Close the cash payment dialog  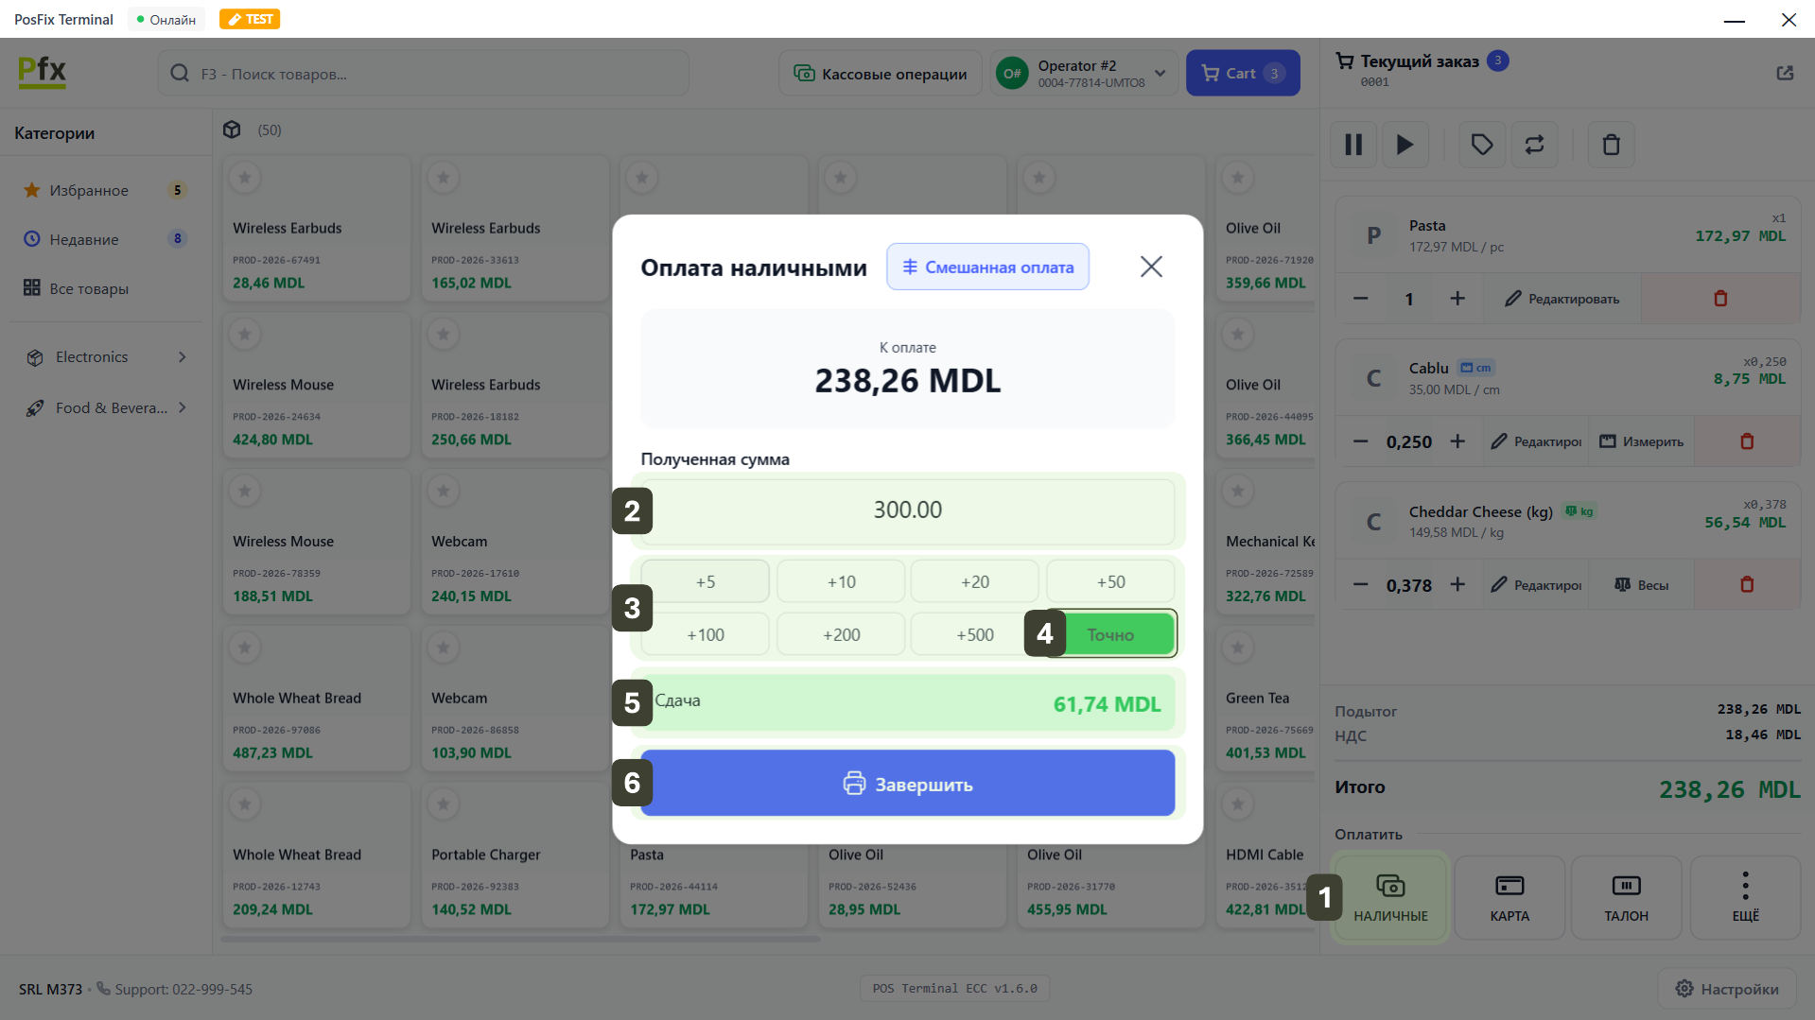1150,267
